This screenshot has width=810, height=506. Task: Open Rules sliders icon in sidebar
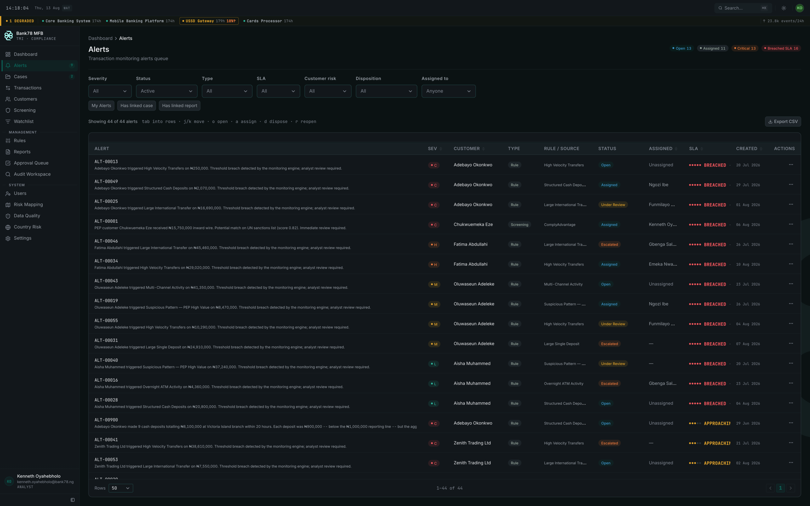coord(8,141)
